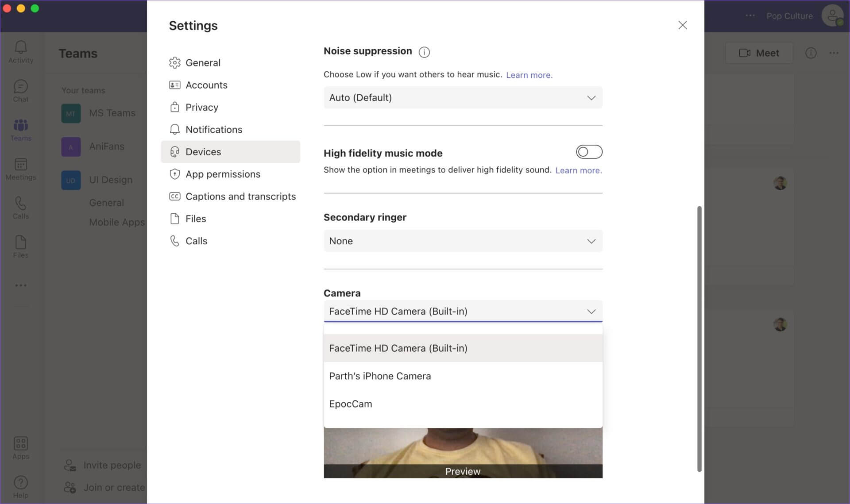Image resolution: width=850 pixels, height=504 pixels.
Task: Open Notifications settings section
Action: click(x=230, y=130)
